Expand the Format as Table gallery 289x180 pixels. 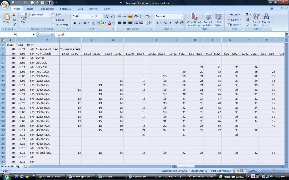[208, 20]
